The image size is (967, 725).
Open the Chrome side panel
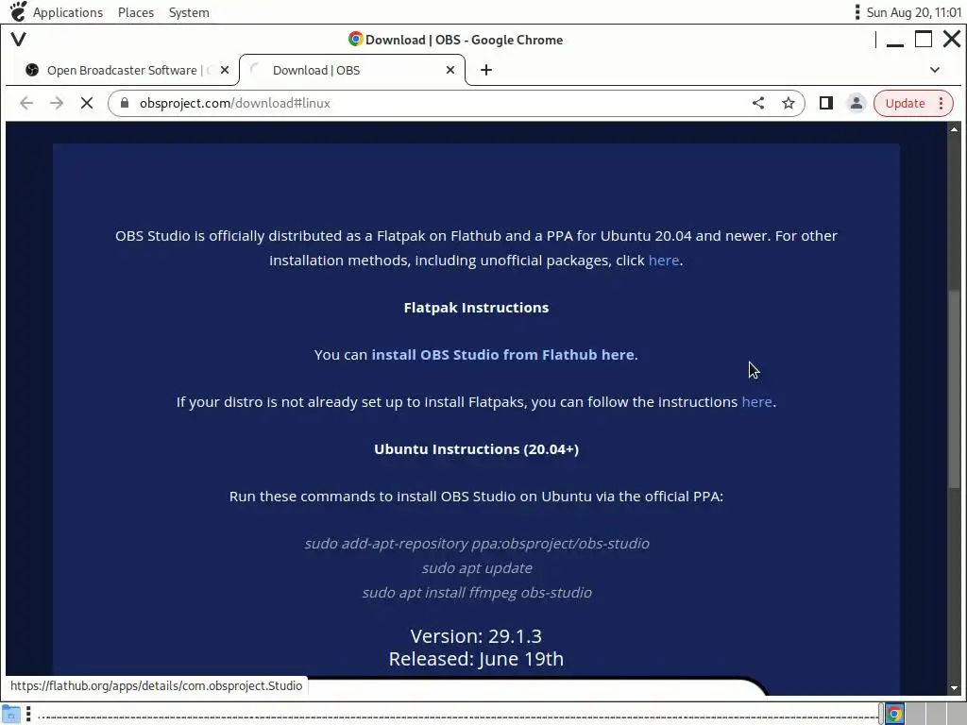[x=825, y=103]
